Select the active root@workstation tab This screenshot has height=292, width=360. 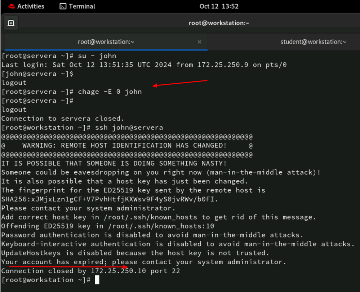[106, 42]
